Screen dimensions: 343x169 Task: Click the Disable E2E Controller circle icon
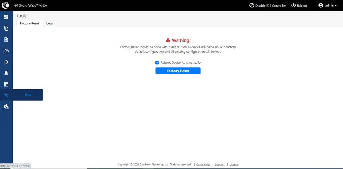252,6
